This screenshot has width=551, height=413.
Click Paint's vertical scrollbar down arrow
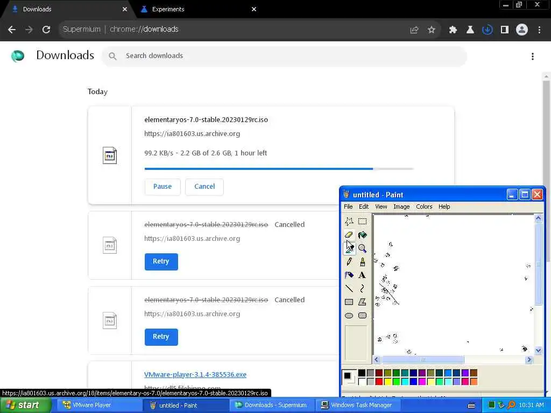click(538, 350)
